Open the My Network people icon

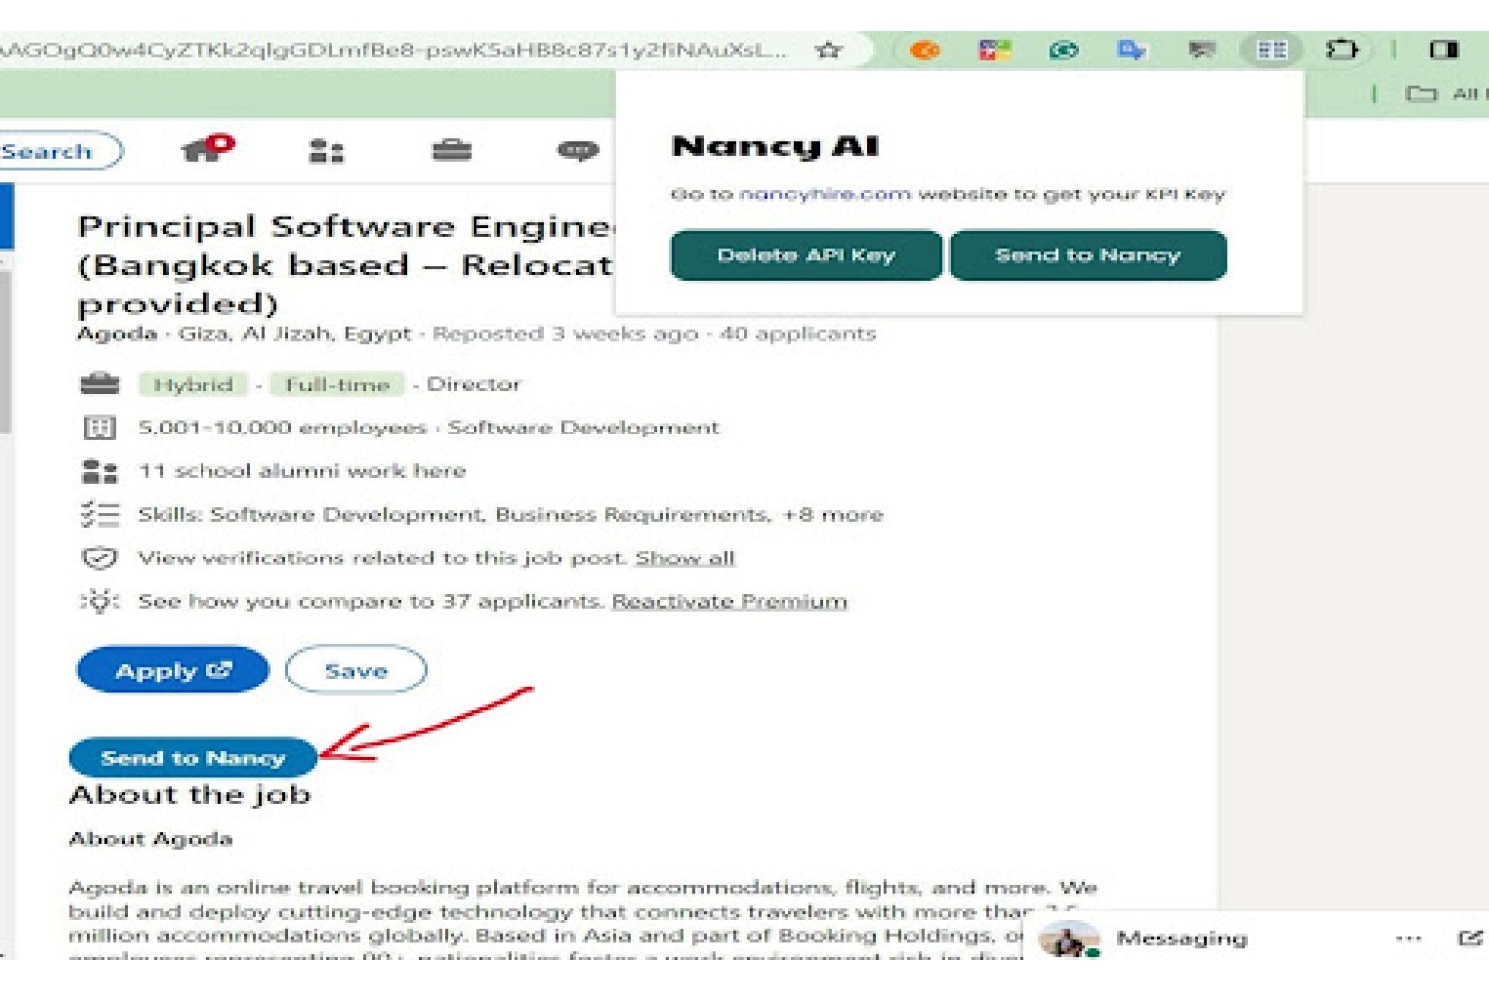coord(326,151)
